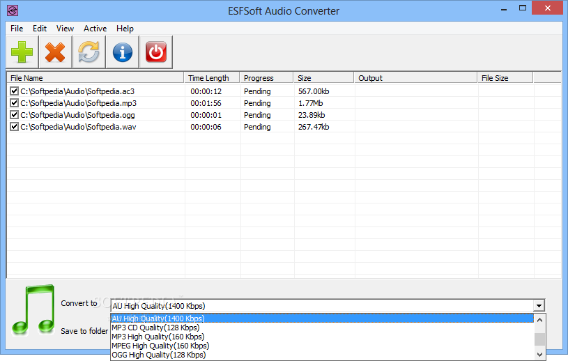Choose MPEG High Quality(160 Kbps) option
The image size is (568, 361).
tap(322, 346)
